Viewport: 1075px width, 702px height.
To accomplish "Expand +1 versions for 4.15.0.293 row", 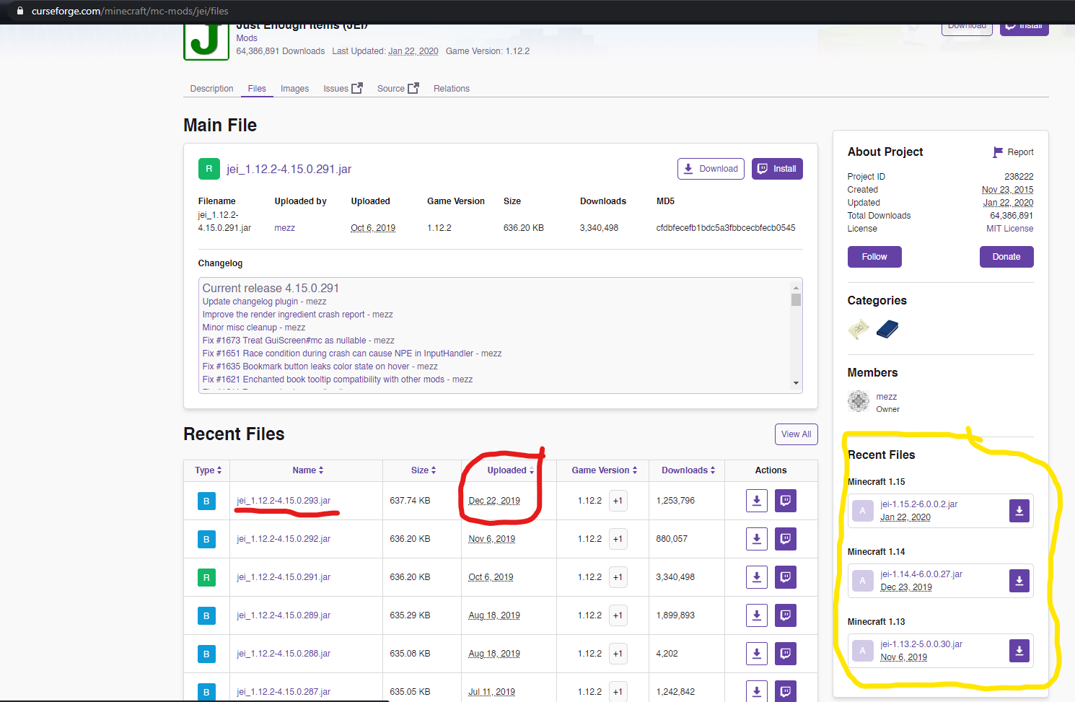I will (618, 501).
